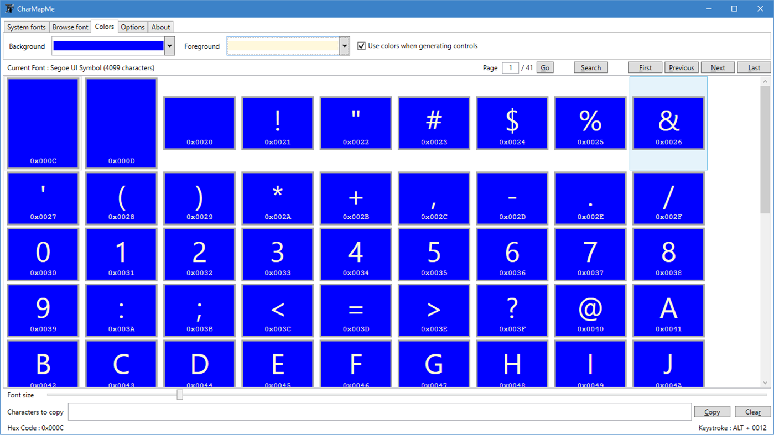Click the Go button to jump pages
The height and width of the screenshot is (435, 774).
[x=544, y=67]
